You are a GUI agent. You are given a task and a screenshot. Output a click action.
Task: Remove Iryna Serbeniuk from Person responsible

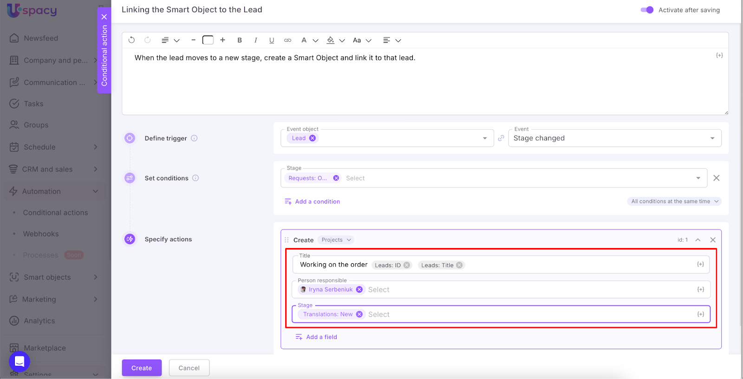(359, 289)
